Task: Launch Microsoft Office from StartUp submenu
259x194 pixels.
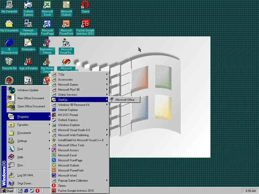Action: point(124,100)
